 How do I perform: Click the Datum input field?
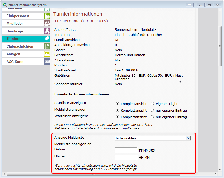tap(126, 150)
